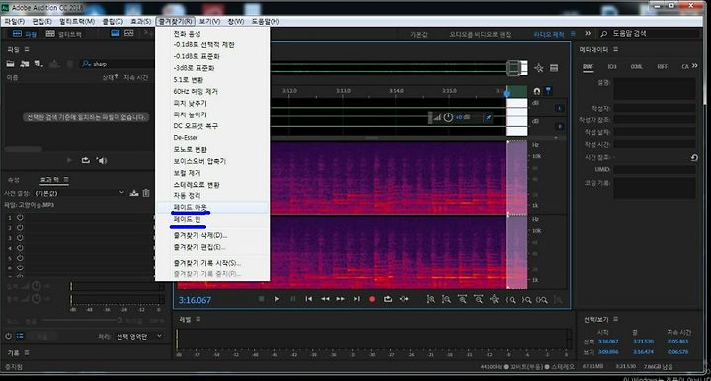Click the Rewind transport button
Image resolution: width=711 pixels, height=381 pixels.
325,299
